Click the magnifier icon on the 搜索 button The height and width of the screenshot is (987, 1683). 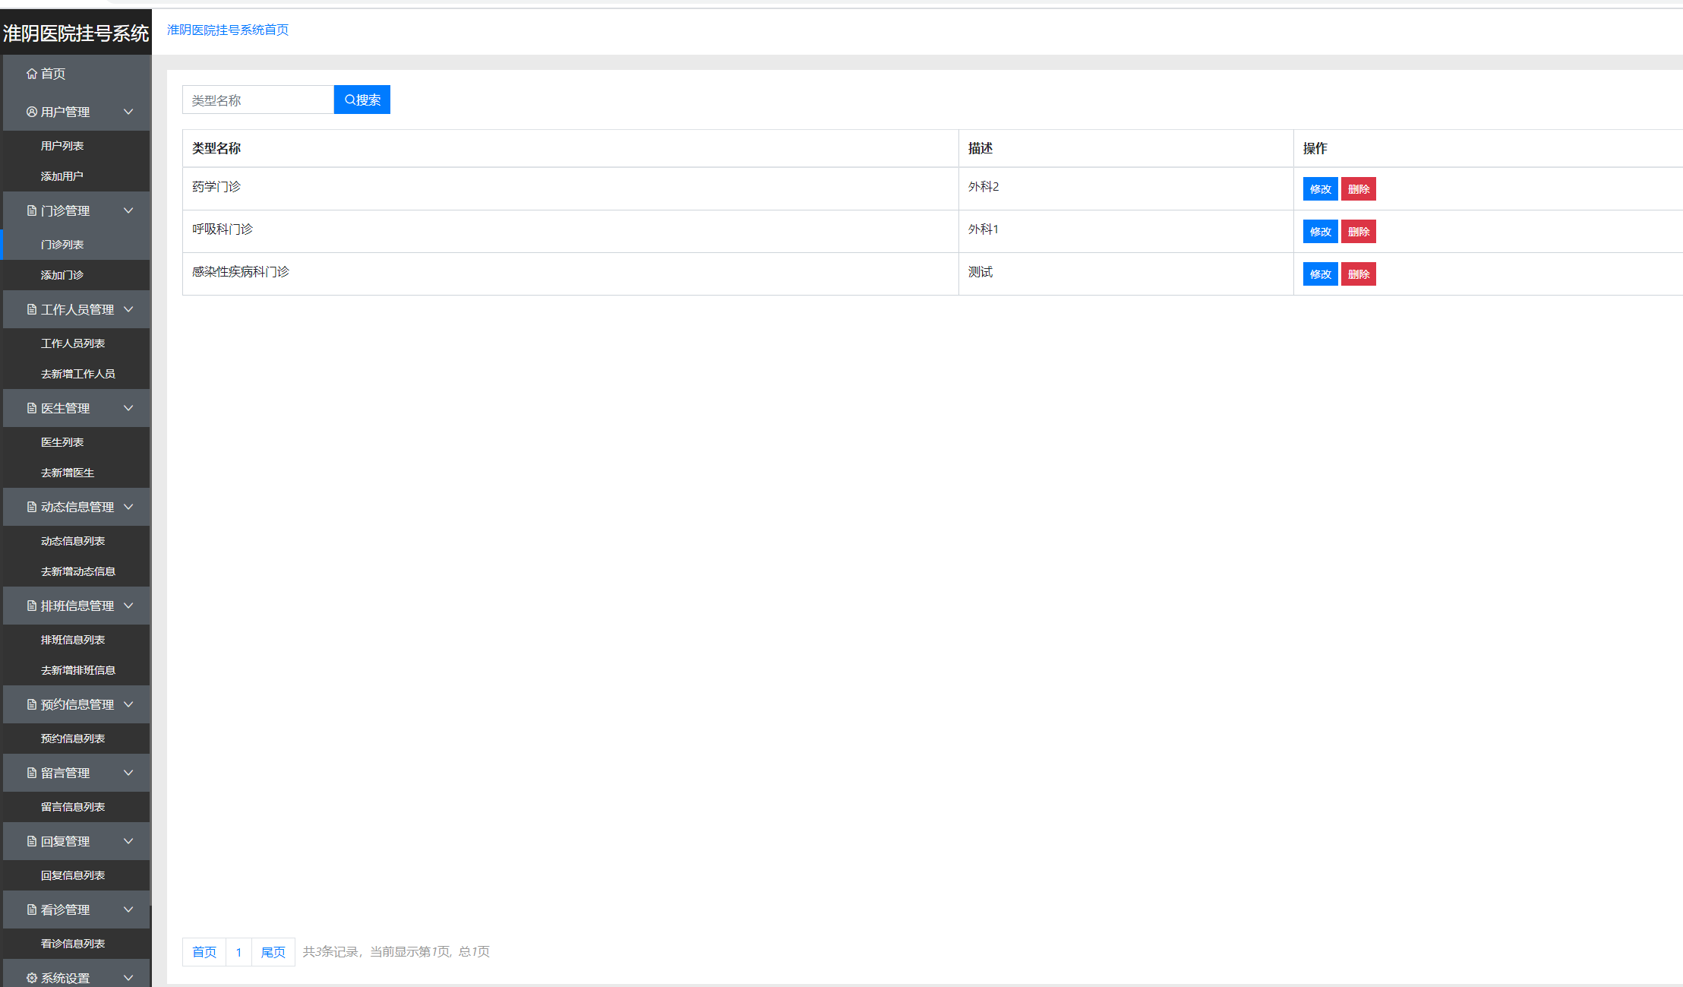(350, 100)
